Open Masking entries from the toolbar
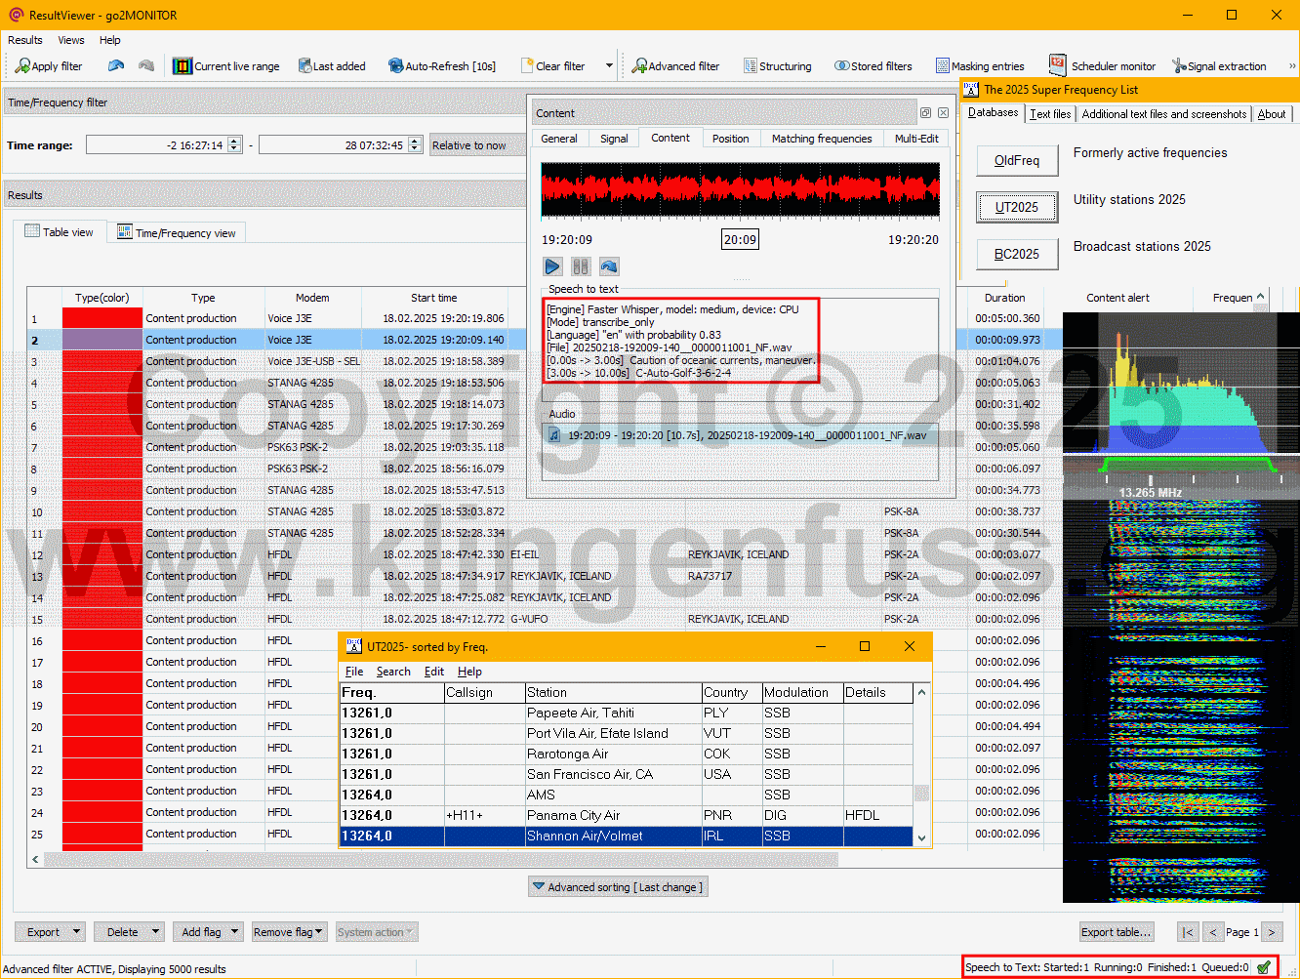Image resolution: width=1300 pixels, height=979 pixels. (980, 66)
